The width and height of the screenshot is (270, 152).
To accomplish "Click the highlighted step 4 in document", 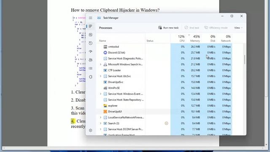I will 73,121.
